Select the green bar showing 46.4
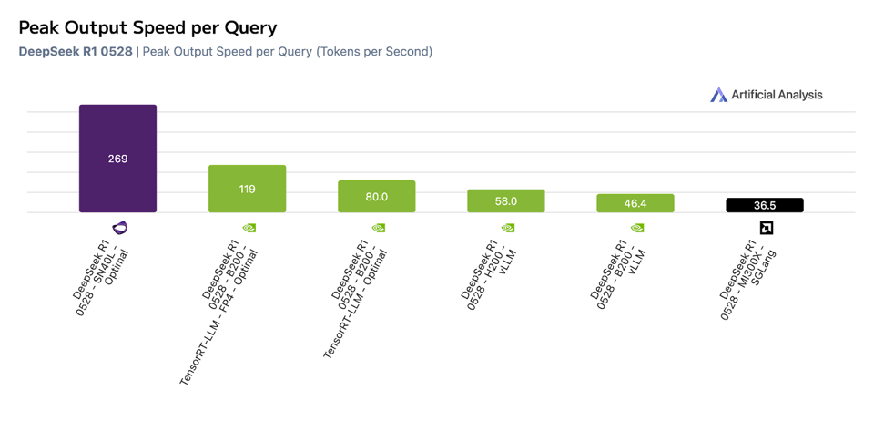 635,203
